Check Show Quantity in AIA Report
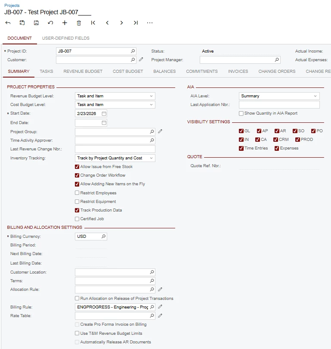Viewport: 331px width, 349px height. click(x=241, y=113)
